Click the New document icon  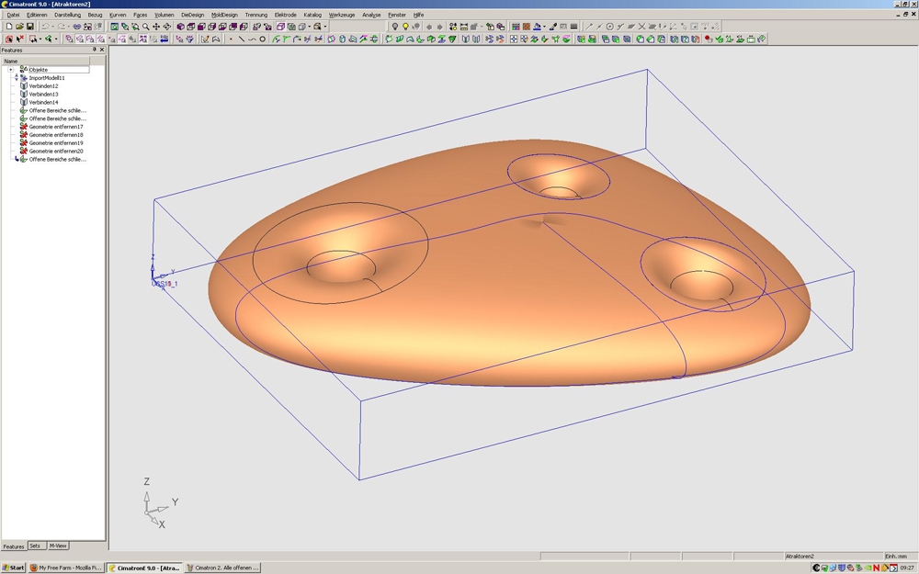click(x=9, y=27)
